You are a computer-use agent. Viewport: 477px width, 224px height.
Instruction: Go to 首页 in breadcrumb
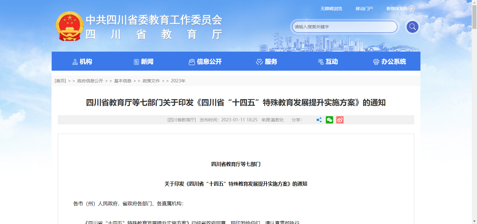(60, 81)
